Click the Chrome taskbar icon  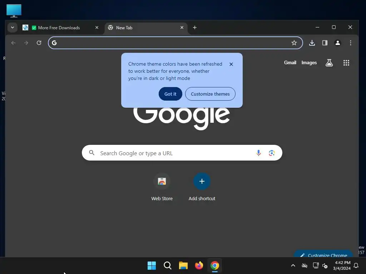(215, 265)
